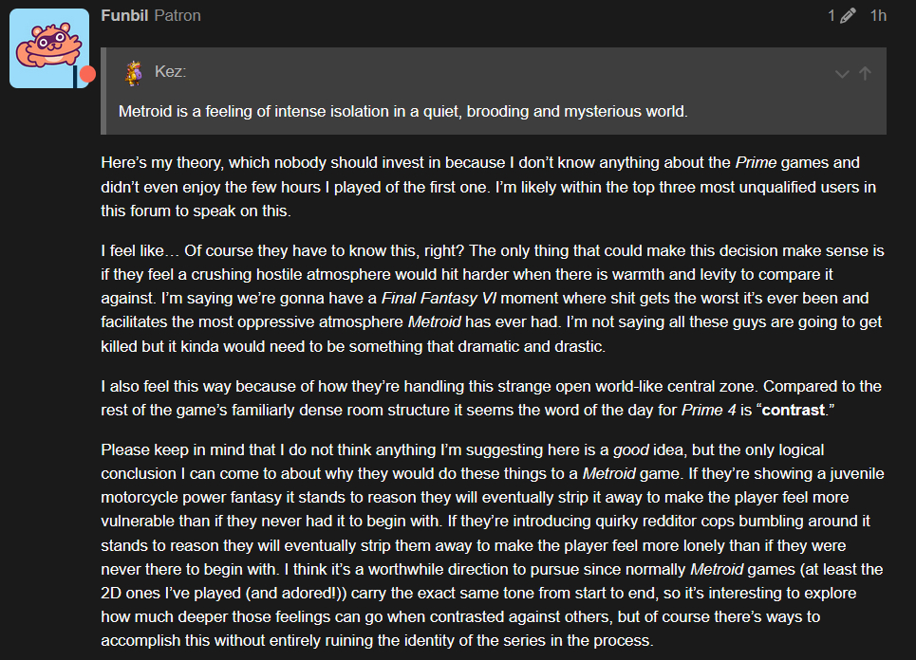Click Kez's small avatar in quote
The width and height of the screenshot is (916, 660).
coord(135,73)
